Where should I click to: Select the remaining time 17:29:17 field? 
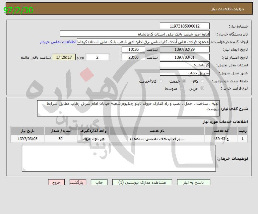click(64, 57)
